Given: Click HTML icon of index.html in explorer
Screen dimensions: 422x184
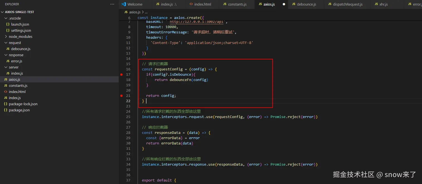Looking at the screenshot, I should 6,92.
